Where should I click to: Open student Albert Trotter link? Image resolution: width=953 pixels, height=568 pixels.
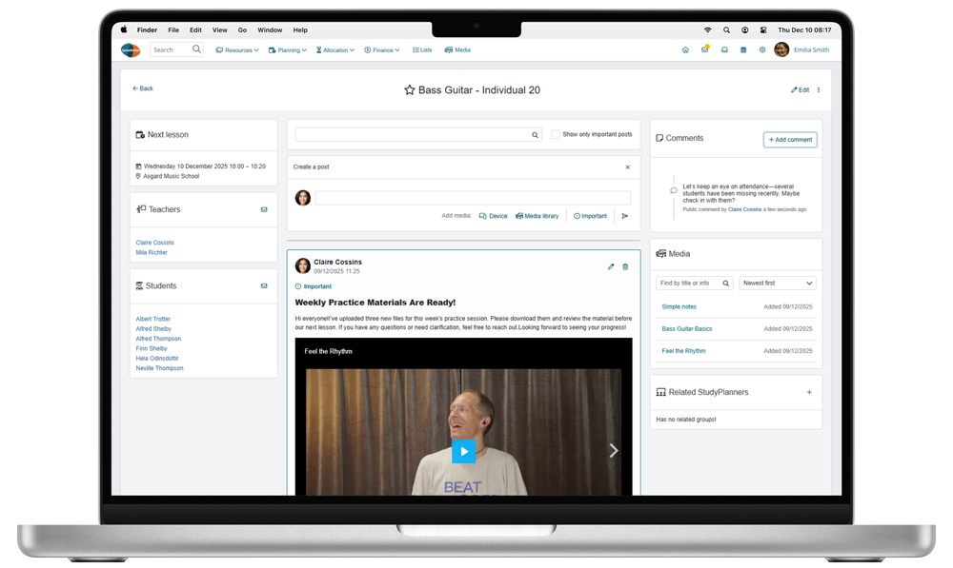(x=153, y=319)
